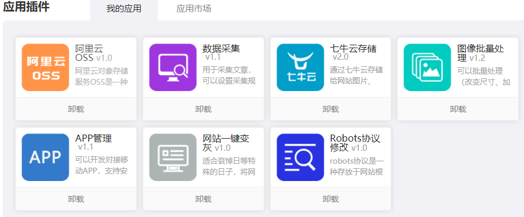The width and height of the screenshot is (524, 217).
Task: Click 卸载 under 网站一键变灰
Action: [203, 199]
